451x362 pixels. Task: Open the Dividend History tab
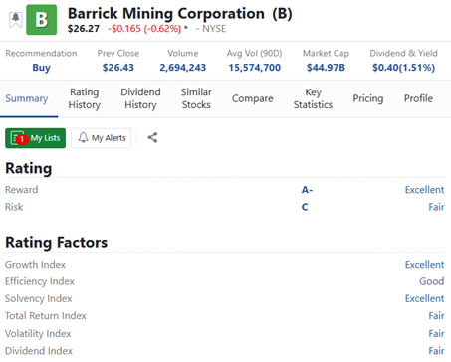pos(140,98)
